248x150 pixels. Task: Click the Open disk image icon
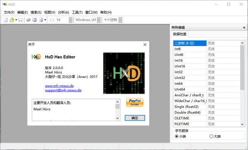41,20
